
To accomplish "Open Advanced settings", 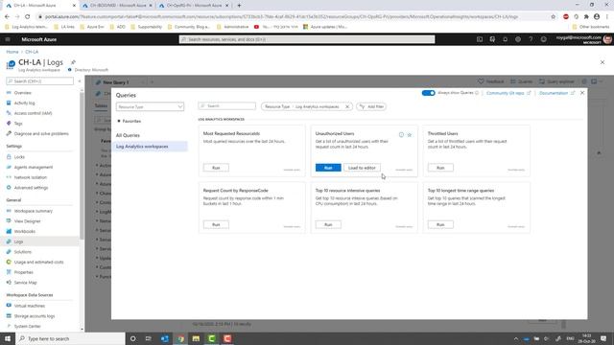I will click(x=31, y=188).
